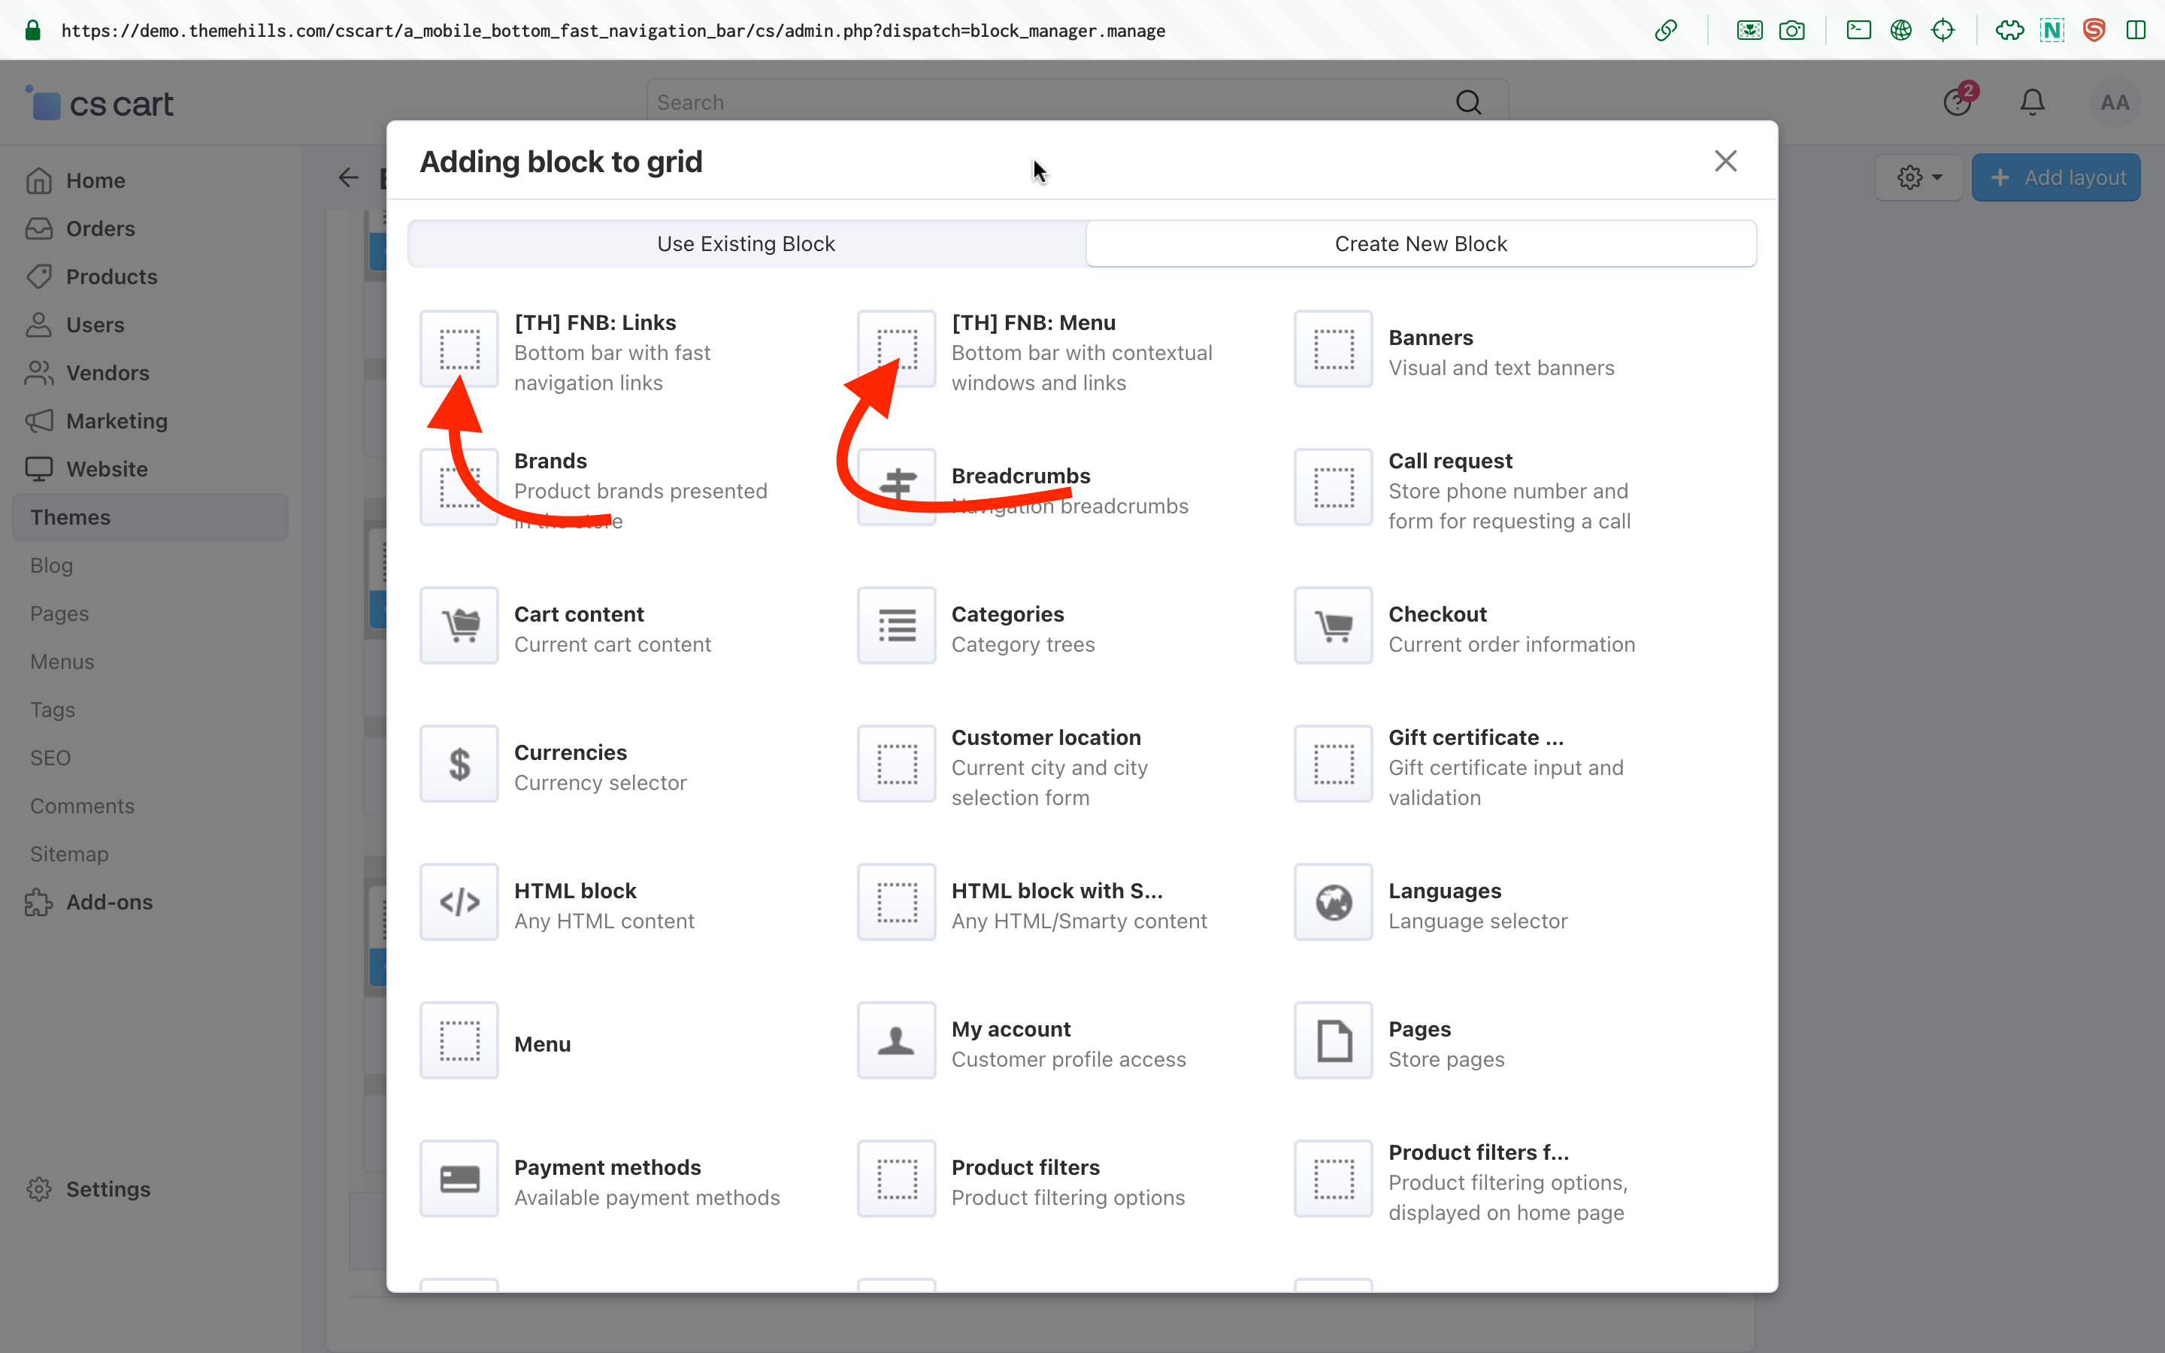
Task: Open the gear settings dropdown
Action: pyautogui.click(x=1918, y=177)
